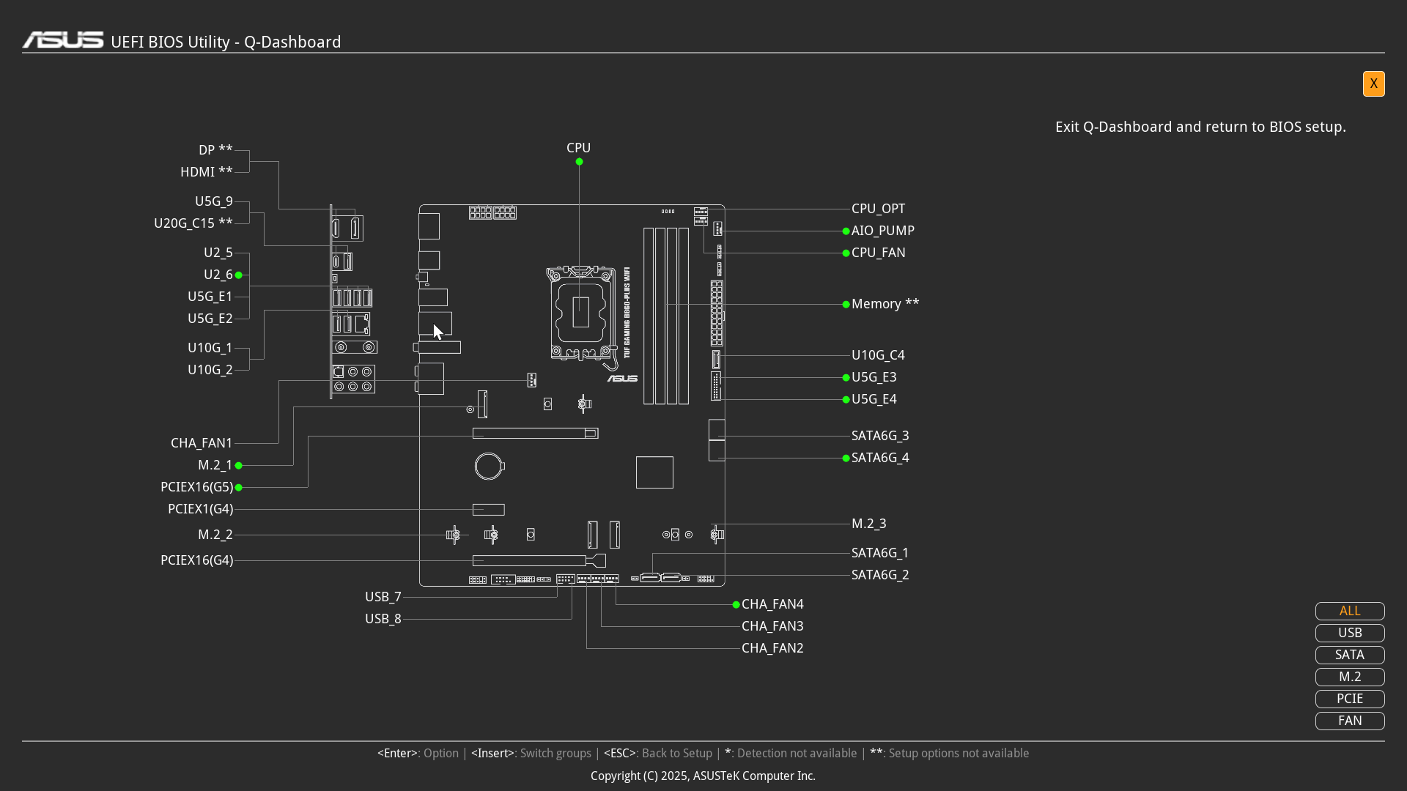This screenshot has width=1407, height=791.
Task: Click the round CMOS battery on diagram
Action: (x=488, y=466)
